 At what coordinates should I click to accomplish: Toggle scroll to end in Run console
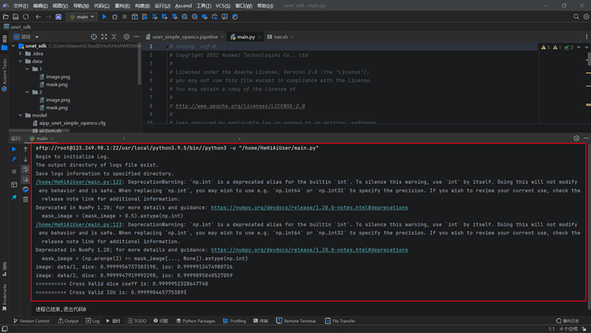[25, 179]
